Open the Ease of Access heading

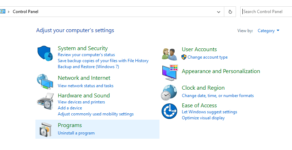pos(199,105)
